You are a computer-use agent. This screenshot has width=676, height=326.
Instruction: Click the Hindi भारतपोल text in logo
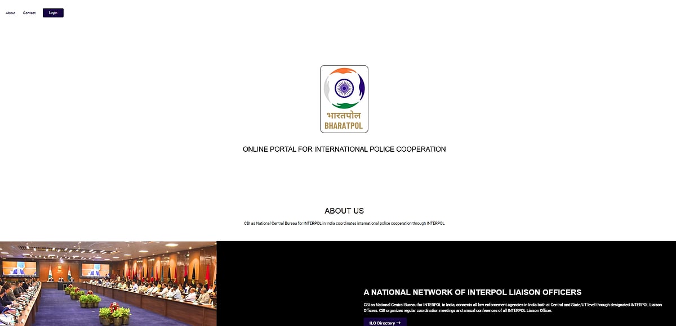tap(344, 116)
